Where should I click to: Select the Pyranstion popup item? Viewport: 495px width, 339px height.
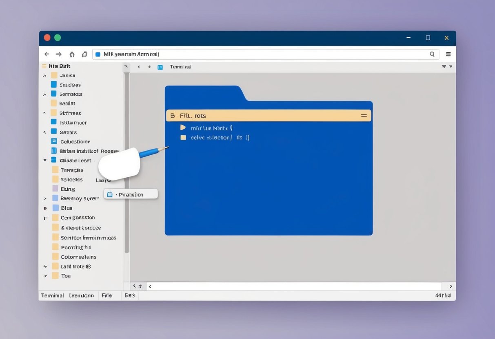[x=131, y=194]
